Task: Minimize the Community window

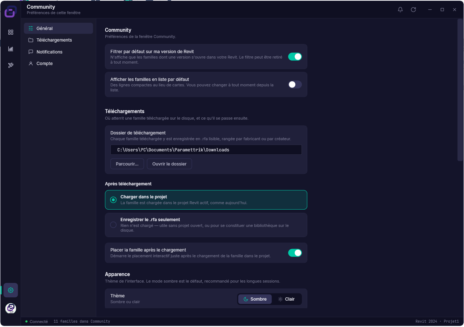Action: tap(430, 10)
